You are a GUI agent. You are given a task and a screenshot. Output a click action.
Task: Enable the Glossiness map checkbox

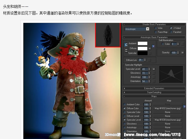[x=124, y=124]
